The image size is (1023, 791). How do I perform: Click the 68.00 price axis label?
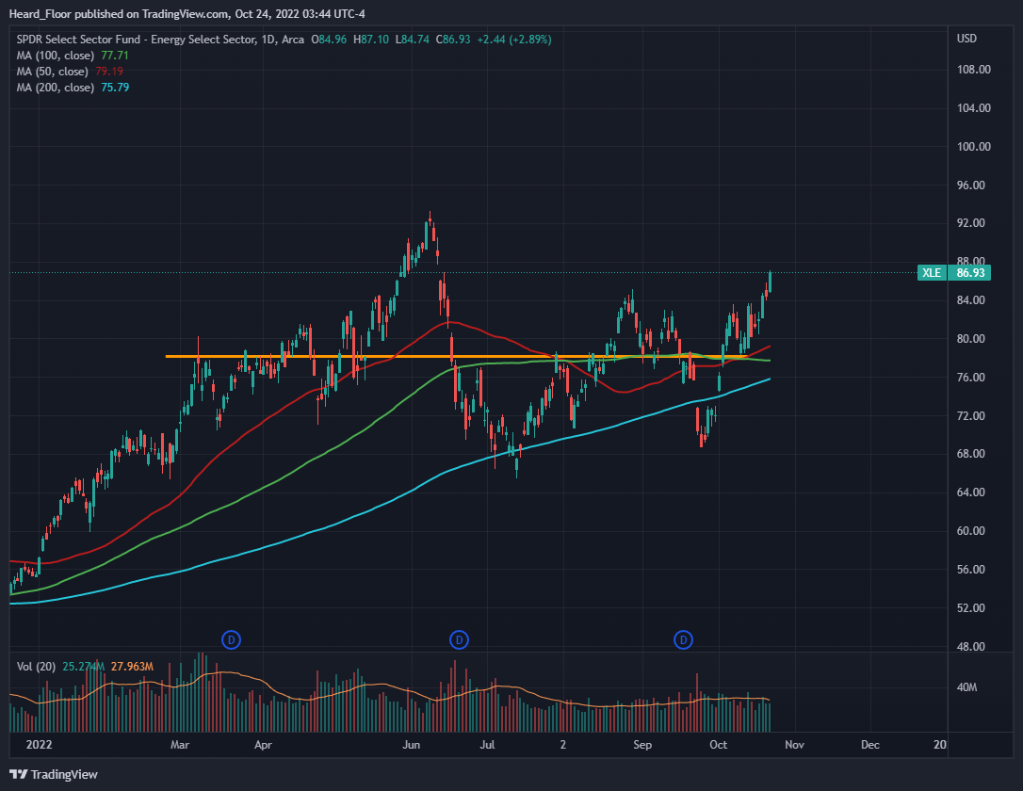click(971, 454)
